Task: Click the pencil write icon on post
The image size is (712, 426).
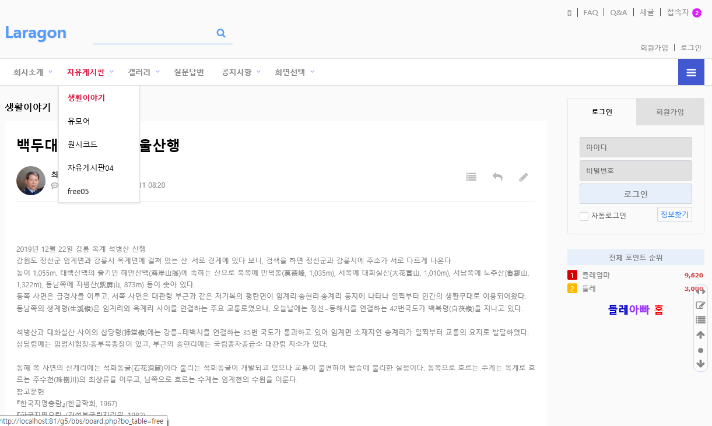Action: pos(524,177)
